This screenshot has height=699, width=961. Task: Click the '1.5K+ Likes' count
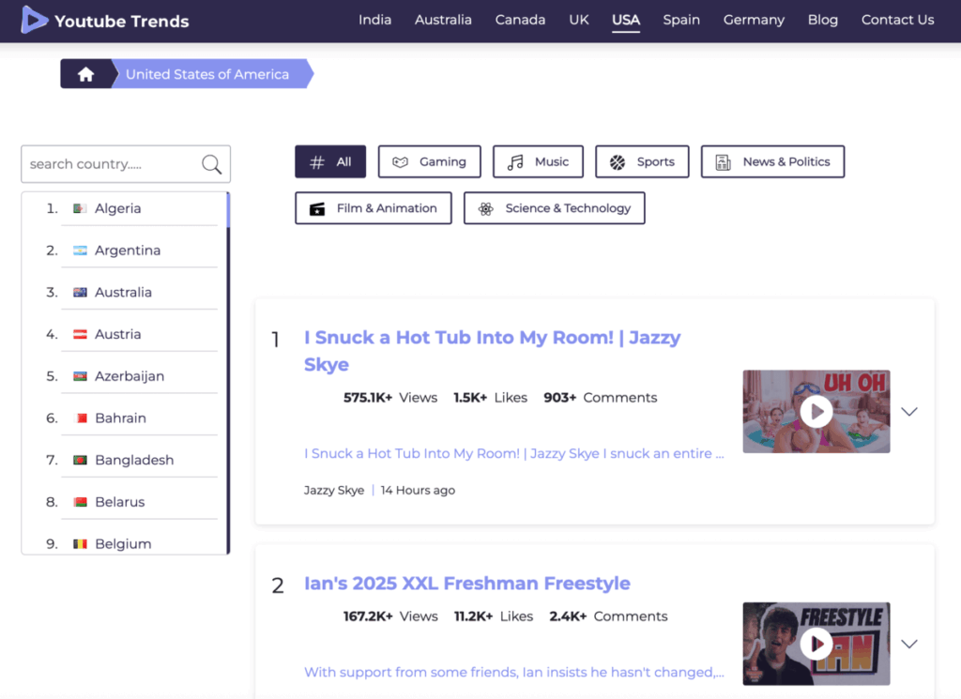490,398
